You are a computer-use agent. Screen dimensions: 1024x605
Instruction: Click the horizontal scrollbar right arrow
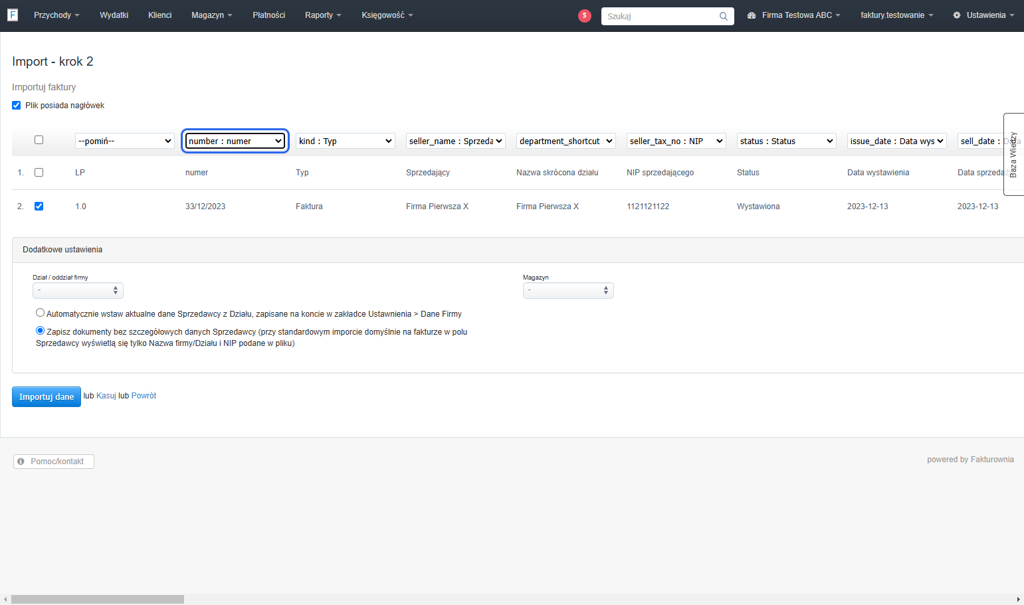1019,599
